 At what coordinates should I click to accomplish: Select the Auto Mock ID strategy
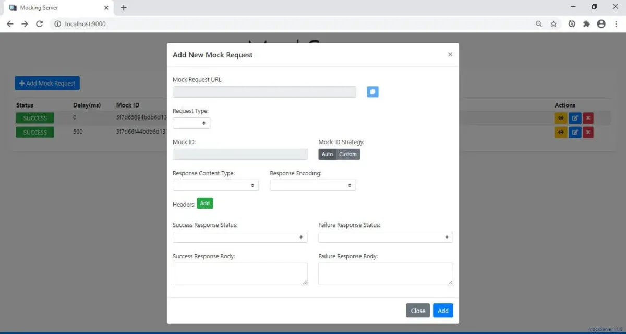coord(327,154)
